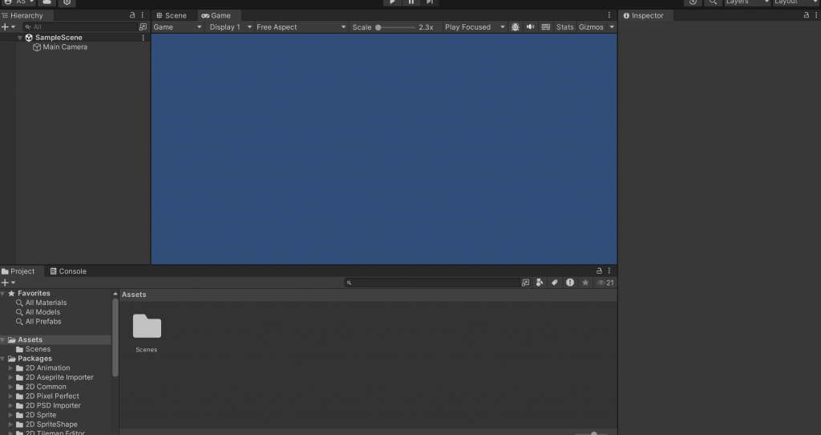
Task: Toggle the Stats overlay button
Action: (x=564, y=26)
